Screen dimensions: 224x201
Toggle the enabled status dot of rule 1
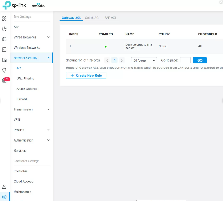(x=106, y=46)
